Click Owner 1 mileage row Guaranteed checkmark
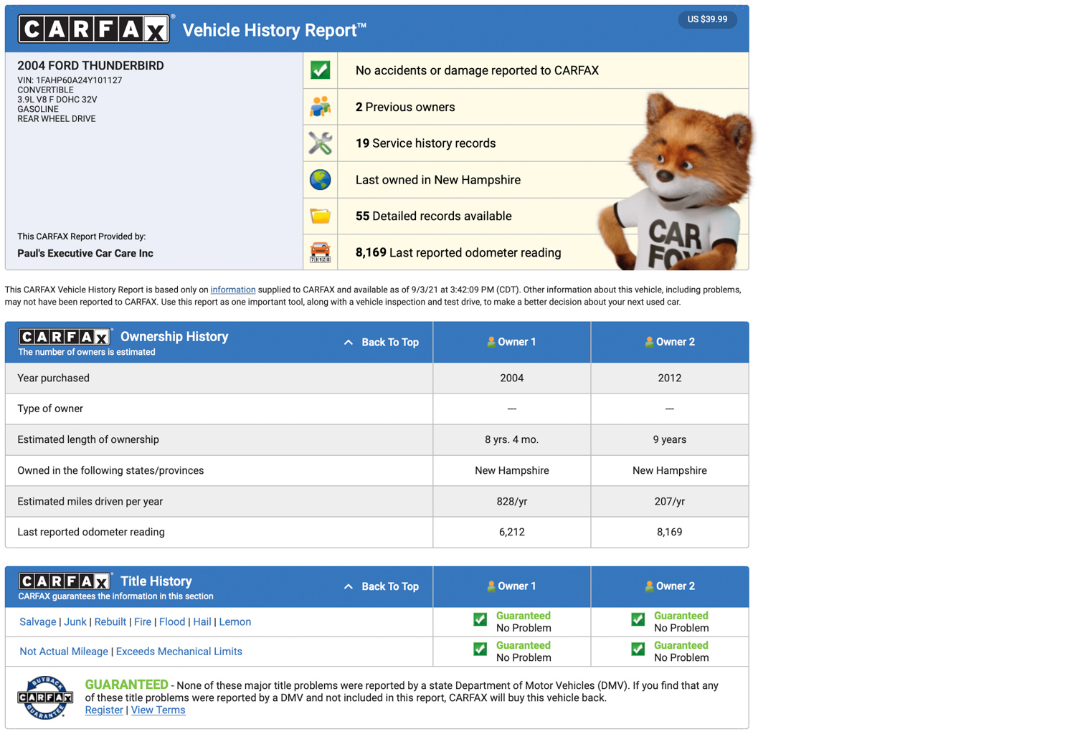 pos(480,649)
